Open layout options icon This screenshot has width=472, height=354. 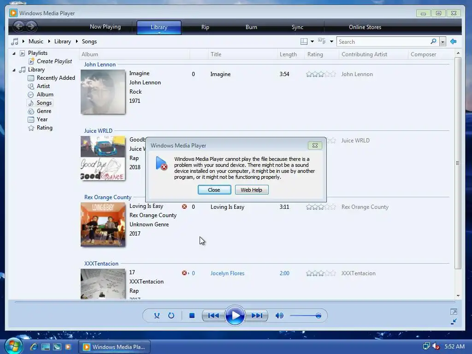[x=304, y=41]
